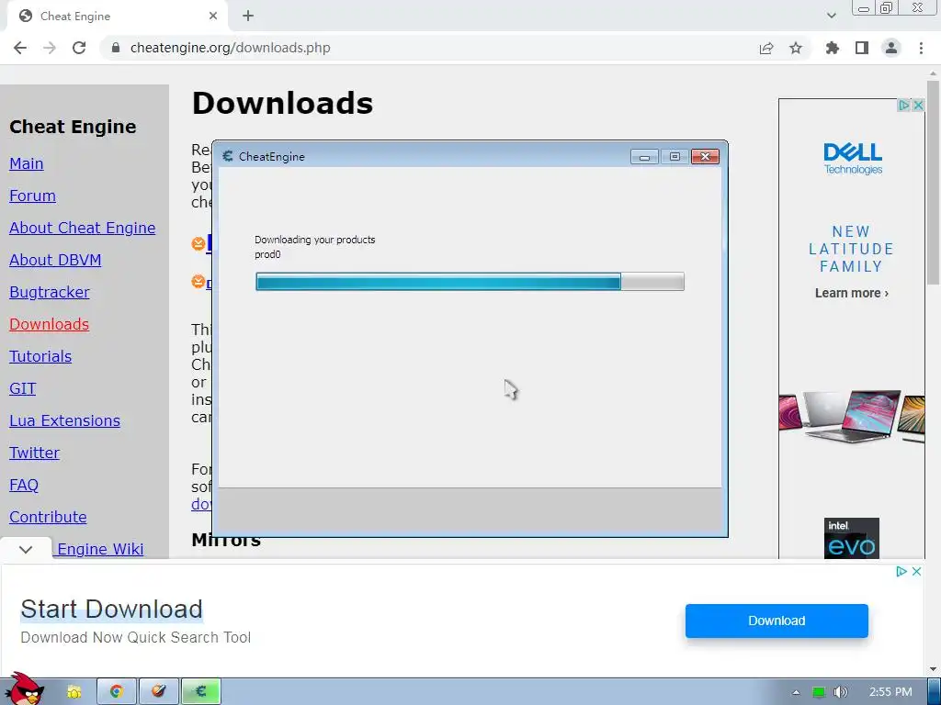
Task: Open the GIT link
Action: pos(23,388)
